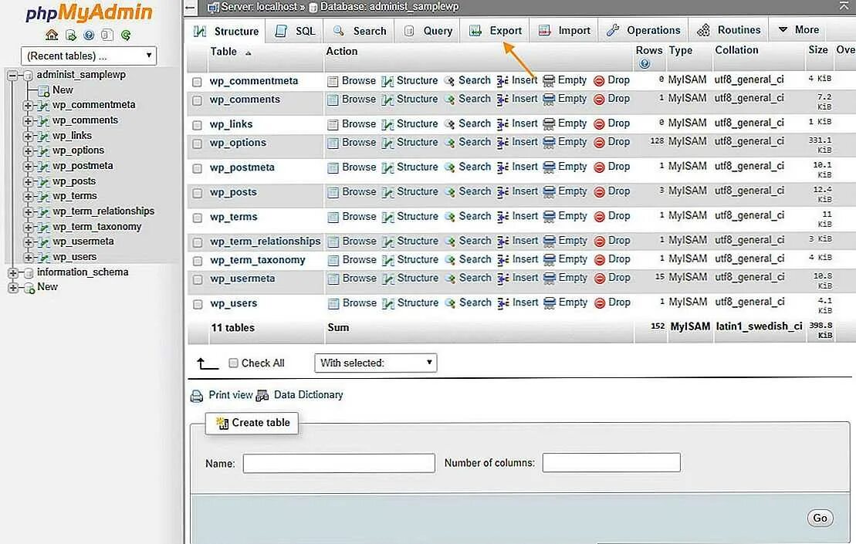Tick the wp_options row checkbox

[x=197, y=144]
